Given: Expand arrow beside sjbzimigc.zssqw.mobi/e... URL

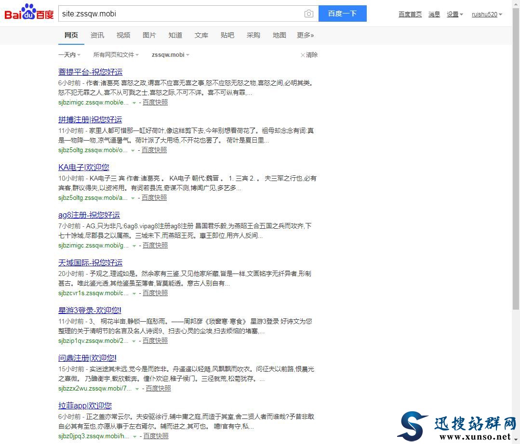Looking at the screenshot, I should [x=134, y=103].
